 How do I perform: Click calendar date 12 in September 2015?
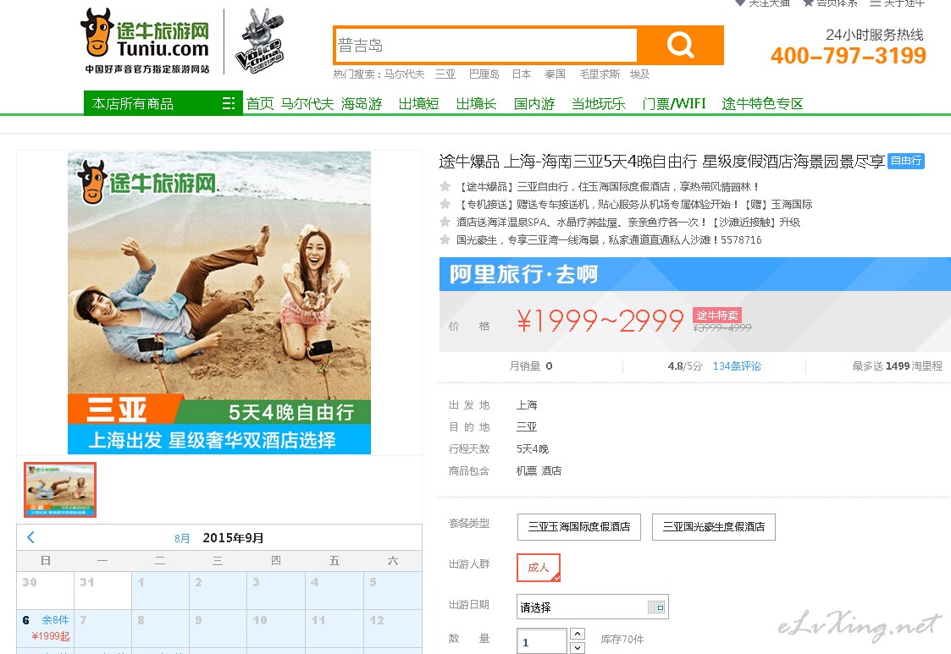coord(393,628)
